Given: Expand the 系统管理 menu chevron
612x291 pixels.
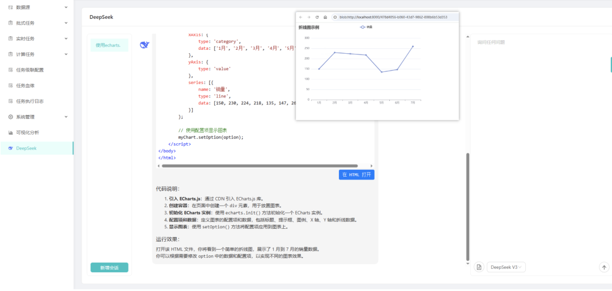Looking at the screenshot, I should 66,117.
